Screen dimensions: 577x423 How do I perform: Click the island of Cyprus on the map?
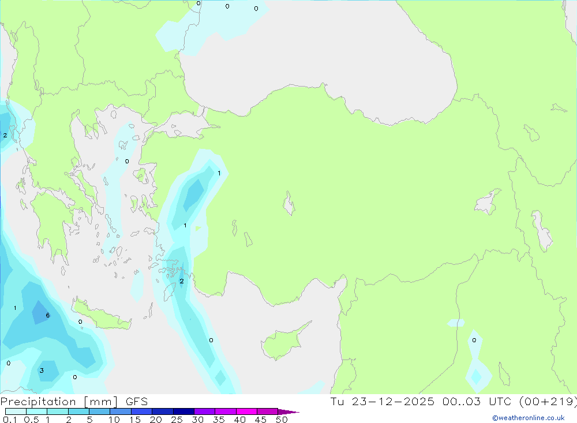(283, 343)
